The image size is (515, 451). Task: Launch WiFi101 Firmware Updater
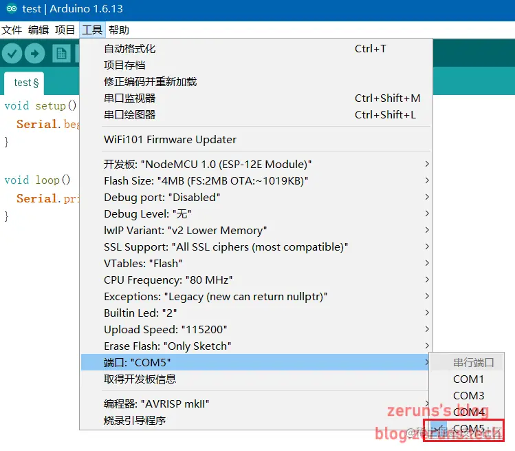pyautogui.click(x=256, y=140)
